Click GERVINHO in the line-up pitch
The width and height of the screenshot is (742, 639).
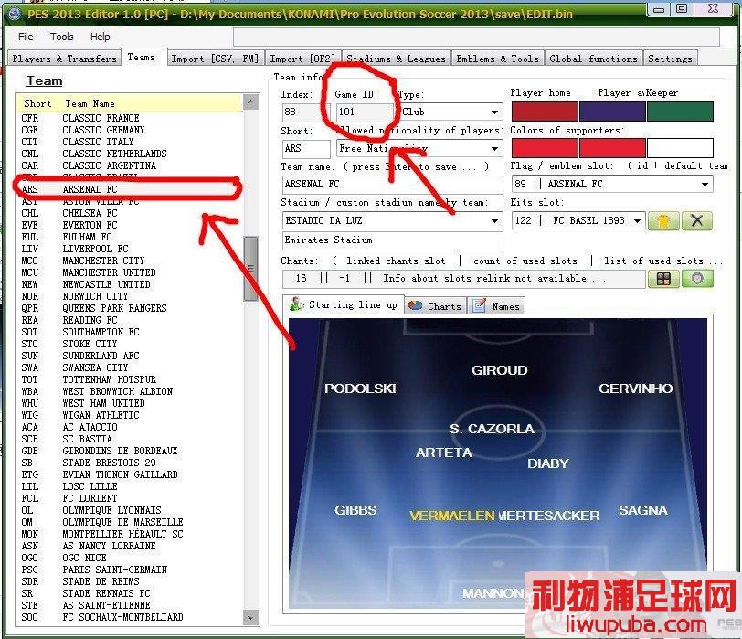(x=635, y=389)
